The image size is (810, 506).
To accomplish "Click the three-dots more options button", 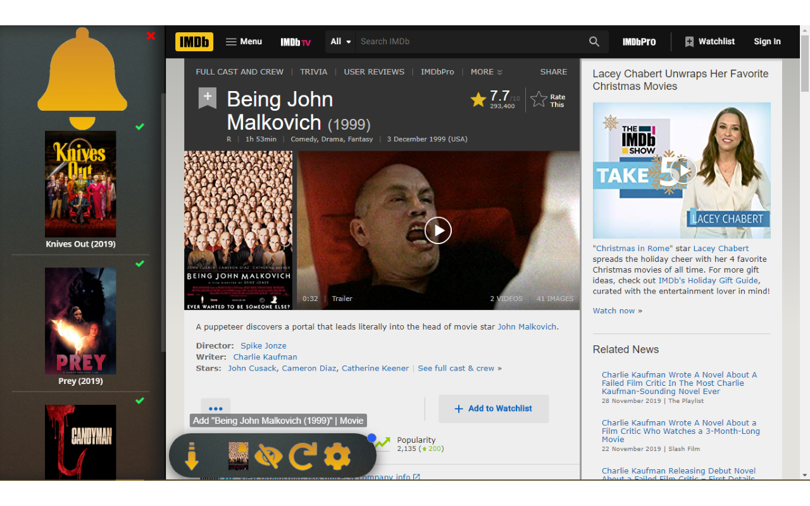I will 216,409.
